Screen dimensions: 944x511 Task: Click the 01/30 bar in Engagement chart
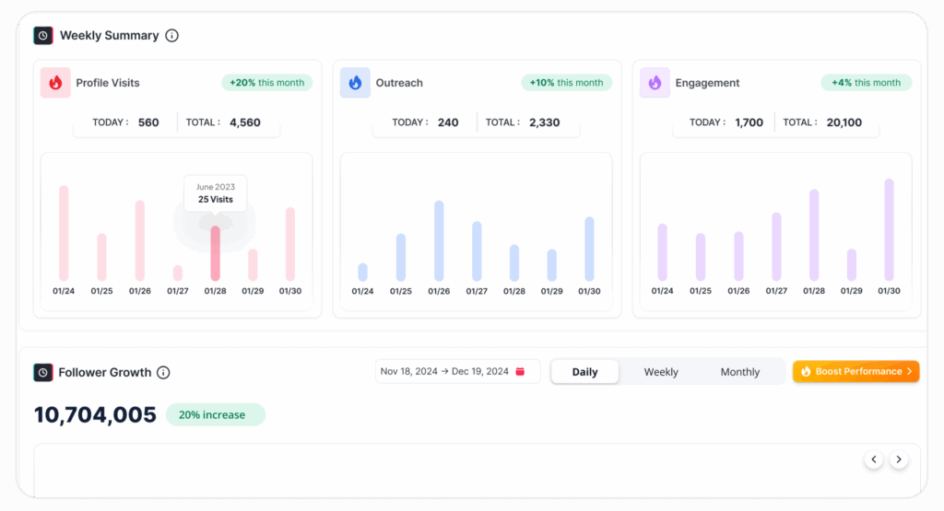pyautogui.click(x=889, y=230)
